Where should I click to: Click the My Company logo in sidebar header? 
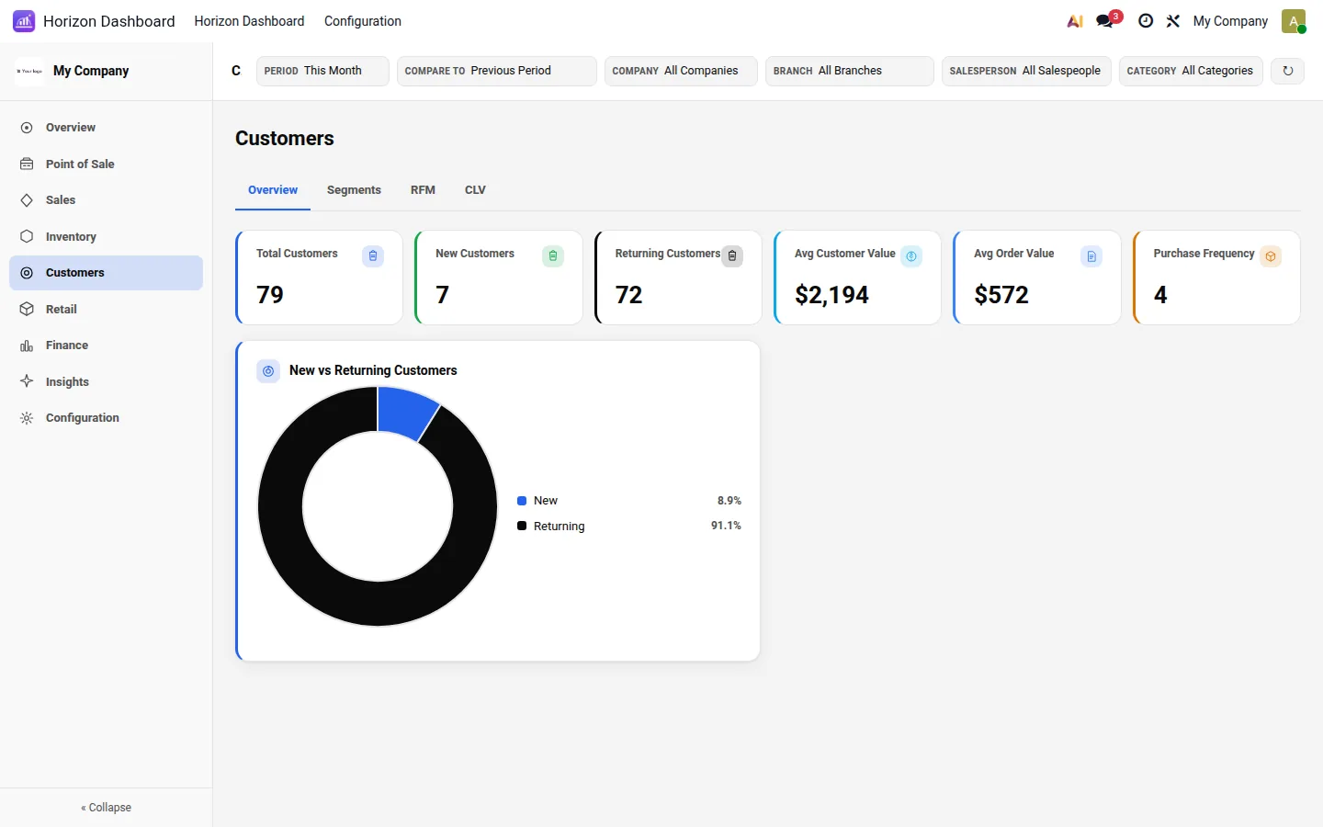29,71
